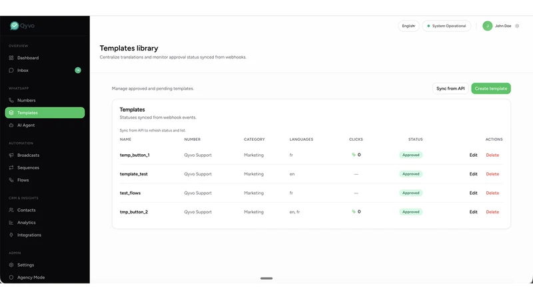The width and height of the screenshot is (533, 299).
Task: Go to Inbox in the sidebar
Action: [45, 70]
